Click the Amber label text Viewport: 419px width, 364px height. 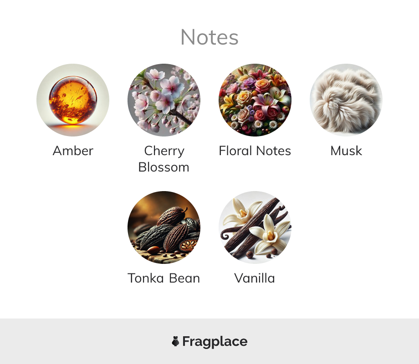(73, 151)
